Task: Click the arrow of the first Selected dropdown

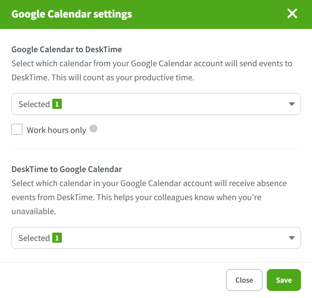Action: (x=292, y=104)
